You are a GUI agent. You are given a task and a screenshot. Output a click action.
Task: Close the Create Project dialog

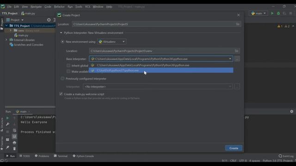coord(239,15)
